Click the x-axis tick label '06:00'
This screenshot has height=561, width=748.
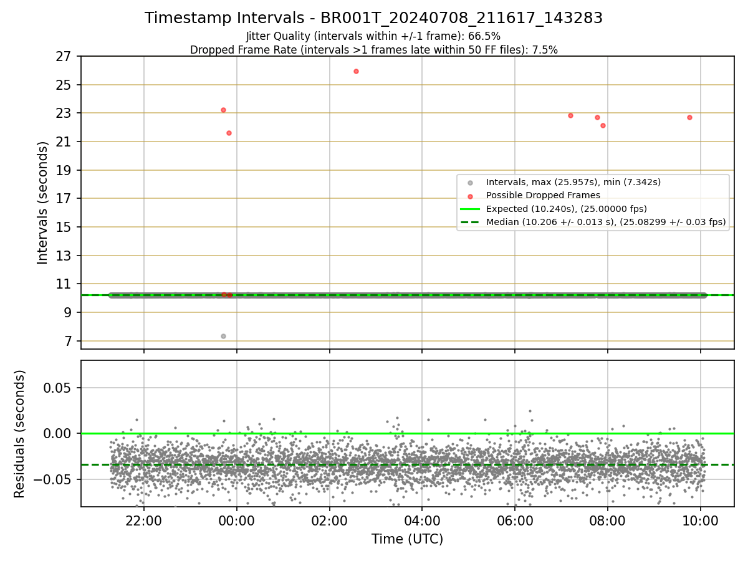(515, 521)
